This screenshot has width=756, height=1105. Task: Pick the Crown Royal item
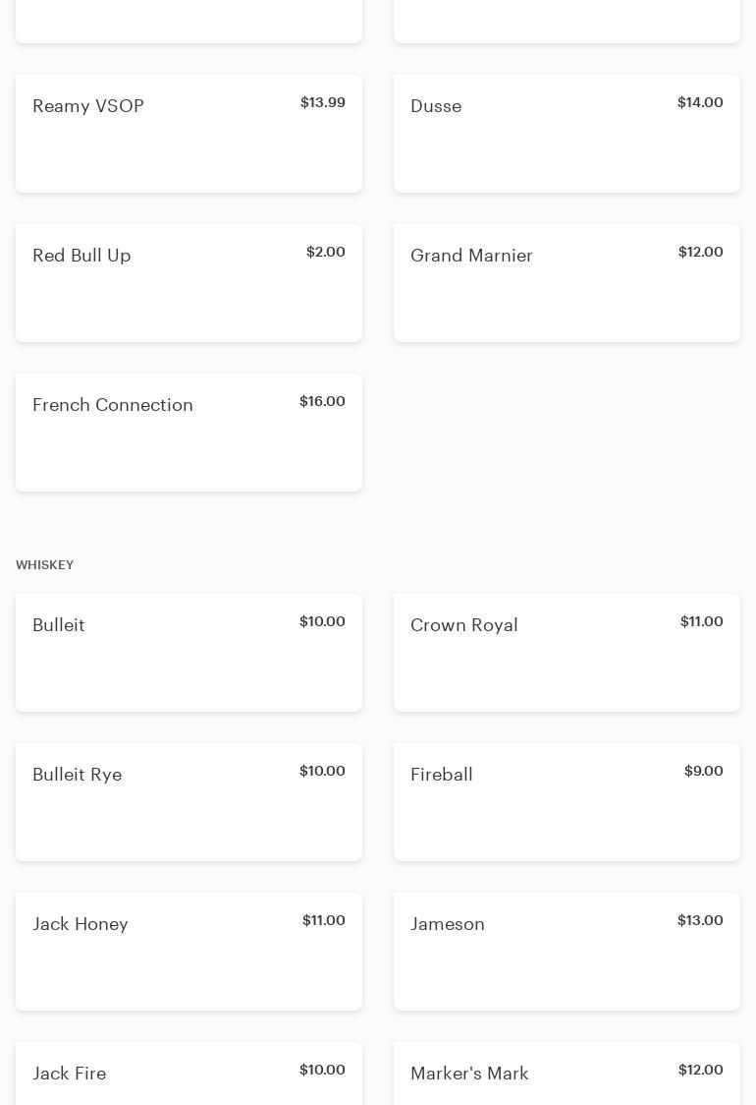click(x=567, y=653)
